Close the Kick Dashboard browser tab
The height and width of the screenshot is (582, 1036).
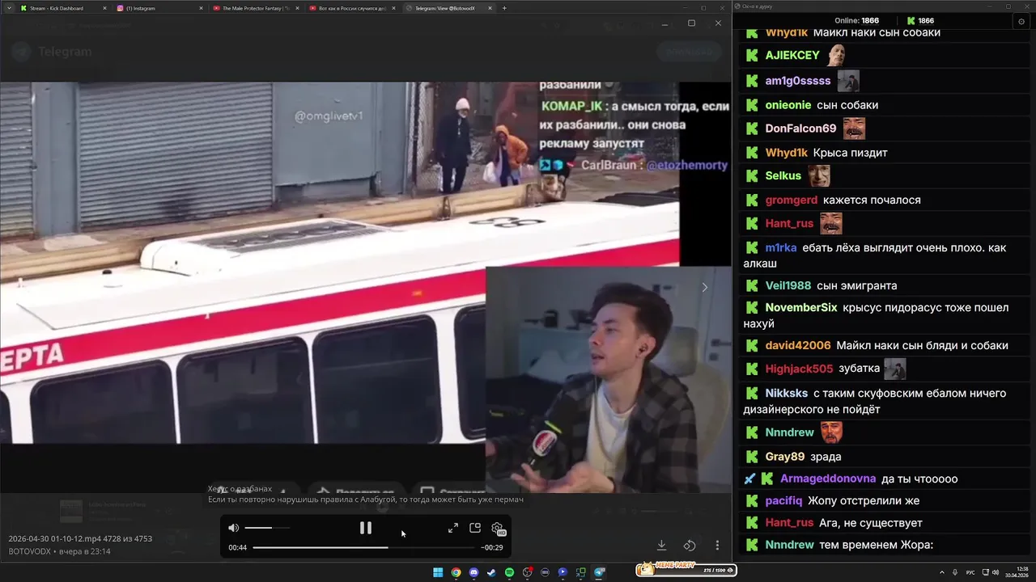click(x=104, y=8)
